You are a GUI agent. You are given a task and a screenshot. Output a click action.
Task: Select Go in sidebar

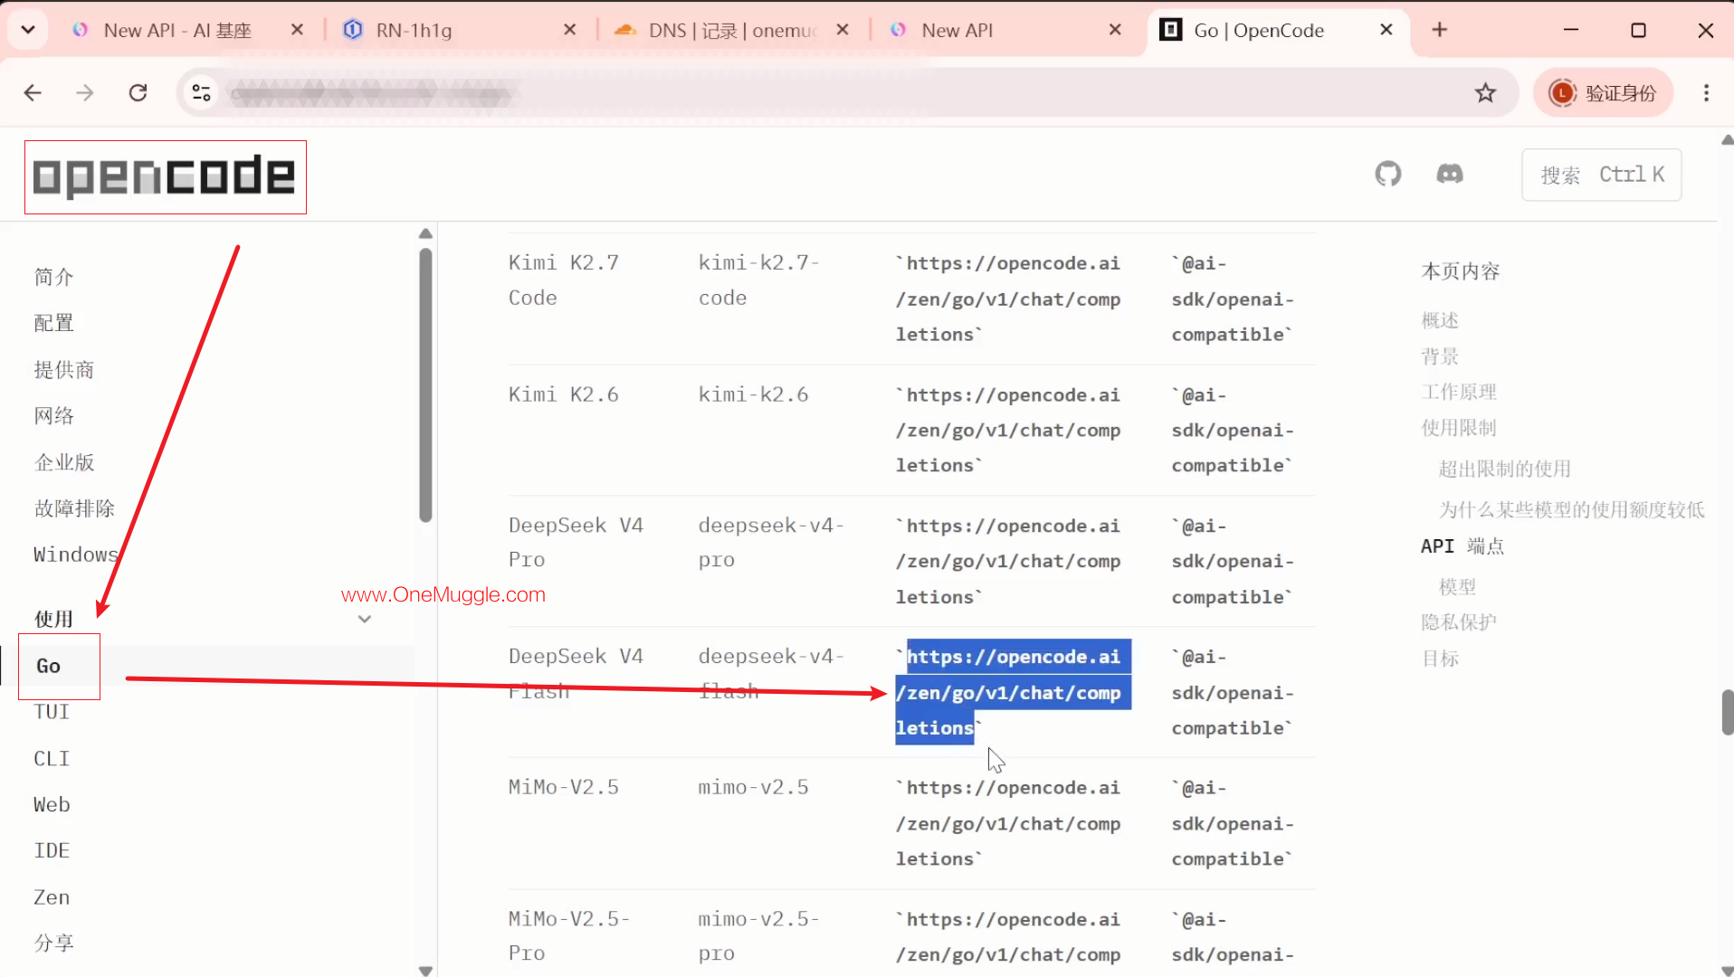(48, 666)
